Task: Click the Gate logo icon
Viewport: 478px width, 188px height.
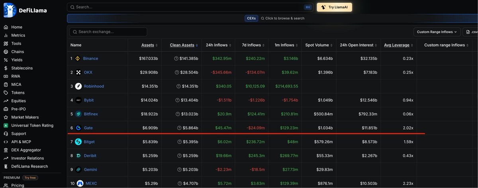Action: pos(78,128)
